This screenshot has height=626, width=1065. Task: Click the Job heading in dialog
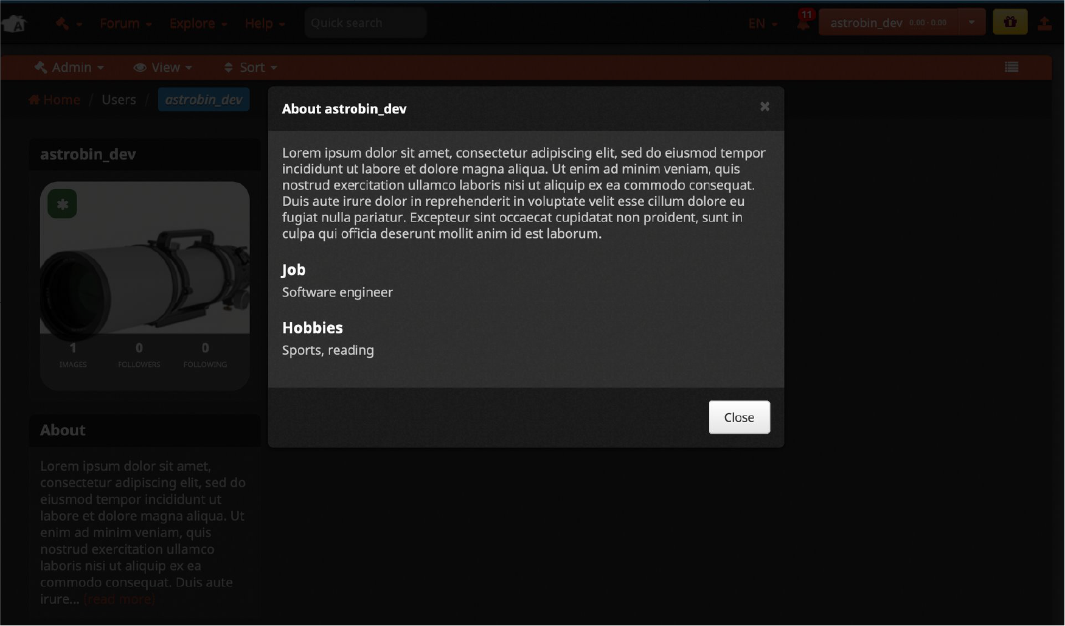(x=294, y=270)
